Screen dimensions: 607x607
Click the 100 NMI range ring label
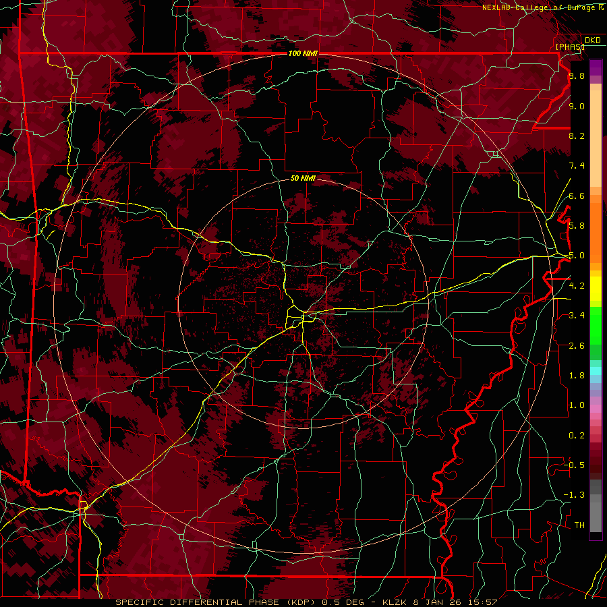[303, 53]
